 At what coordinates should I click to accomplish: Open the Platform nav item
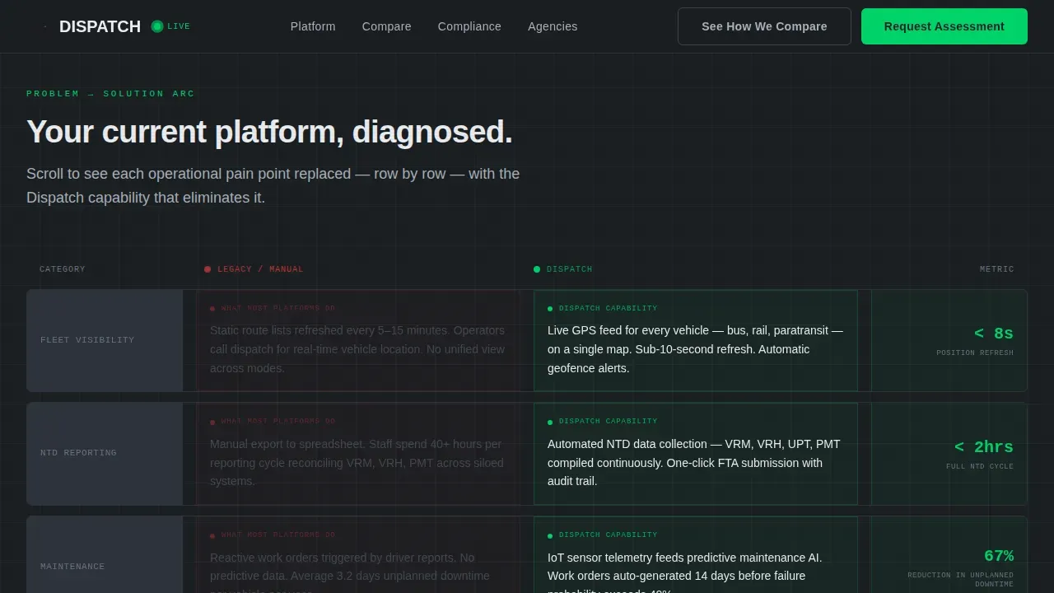313,26
